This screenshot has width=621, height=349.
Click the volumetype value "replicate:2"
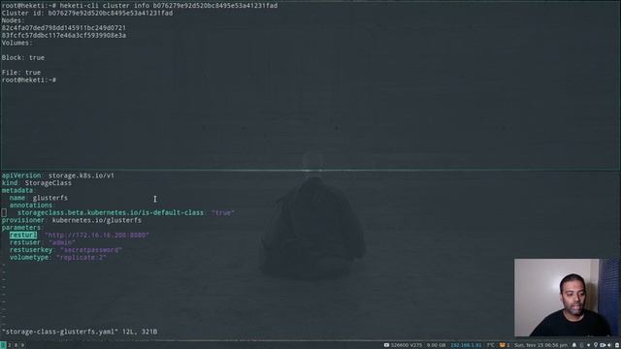point(82,258)
